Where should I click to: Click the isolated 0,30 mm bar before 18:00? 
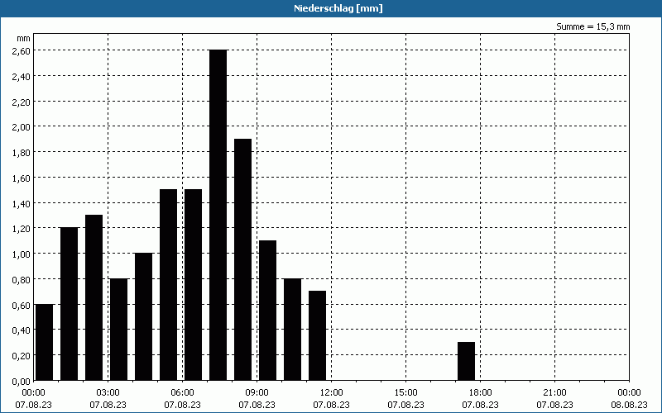[x=466, y=361]
